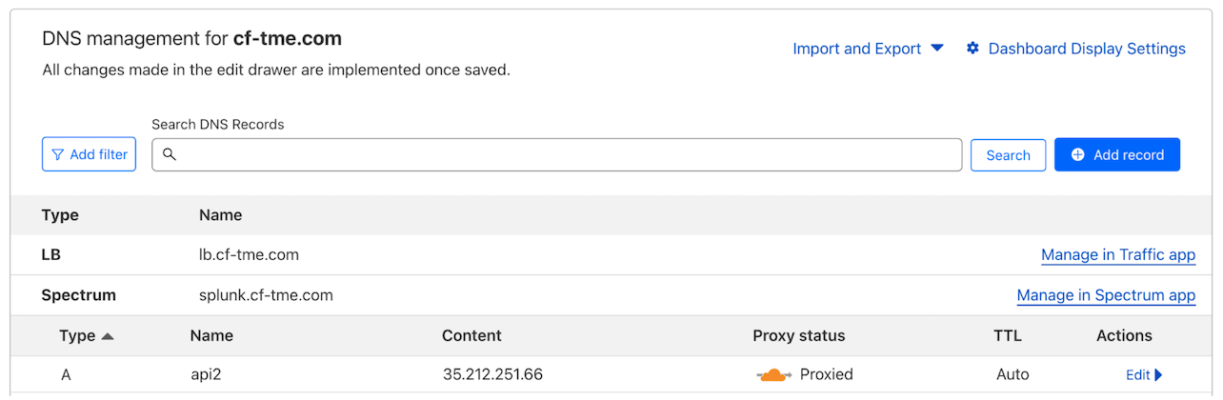The height and width of the screenshot is (400, 1223).
Task: Sort by Proxy status column header
Action: pyautogui.click(x=798, y=335)
